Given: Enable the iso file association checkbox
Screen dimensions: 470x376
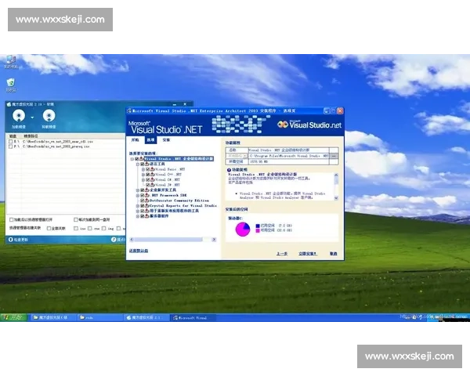Looking at the screenshot, I should coord(76,229).
